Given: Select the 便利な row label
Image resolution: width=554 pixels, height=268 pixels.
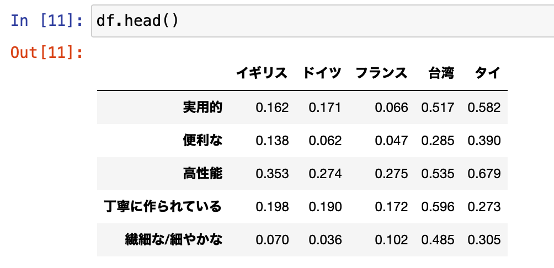Looking at the screenshot, I should pos(203,141).
